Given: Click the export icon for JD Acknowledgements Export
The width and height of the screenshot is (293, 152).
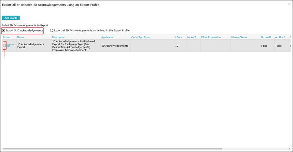Looking at the screenshot, I should click(5, 46).
